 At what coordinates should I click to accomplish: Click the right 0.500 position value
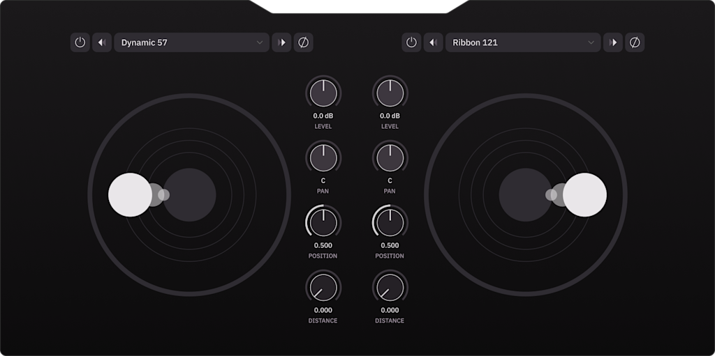point(390,245)
